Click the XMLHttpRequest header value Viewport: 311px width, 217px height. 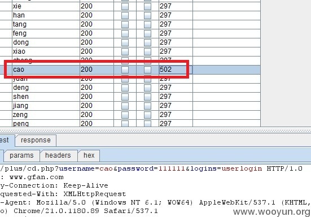click(x=95, y=194)
